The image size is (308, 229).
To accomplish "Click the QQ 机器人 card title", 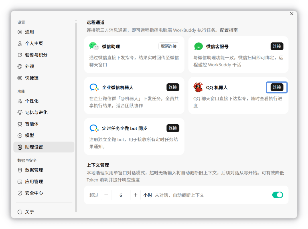I will point(217,88).
